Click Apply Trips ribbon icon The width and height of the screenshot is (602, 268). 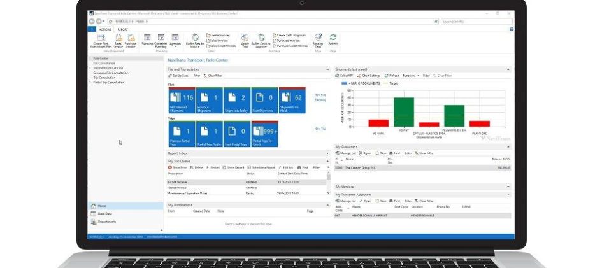[245, 41]
